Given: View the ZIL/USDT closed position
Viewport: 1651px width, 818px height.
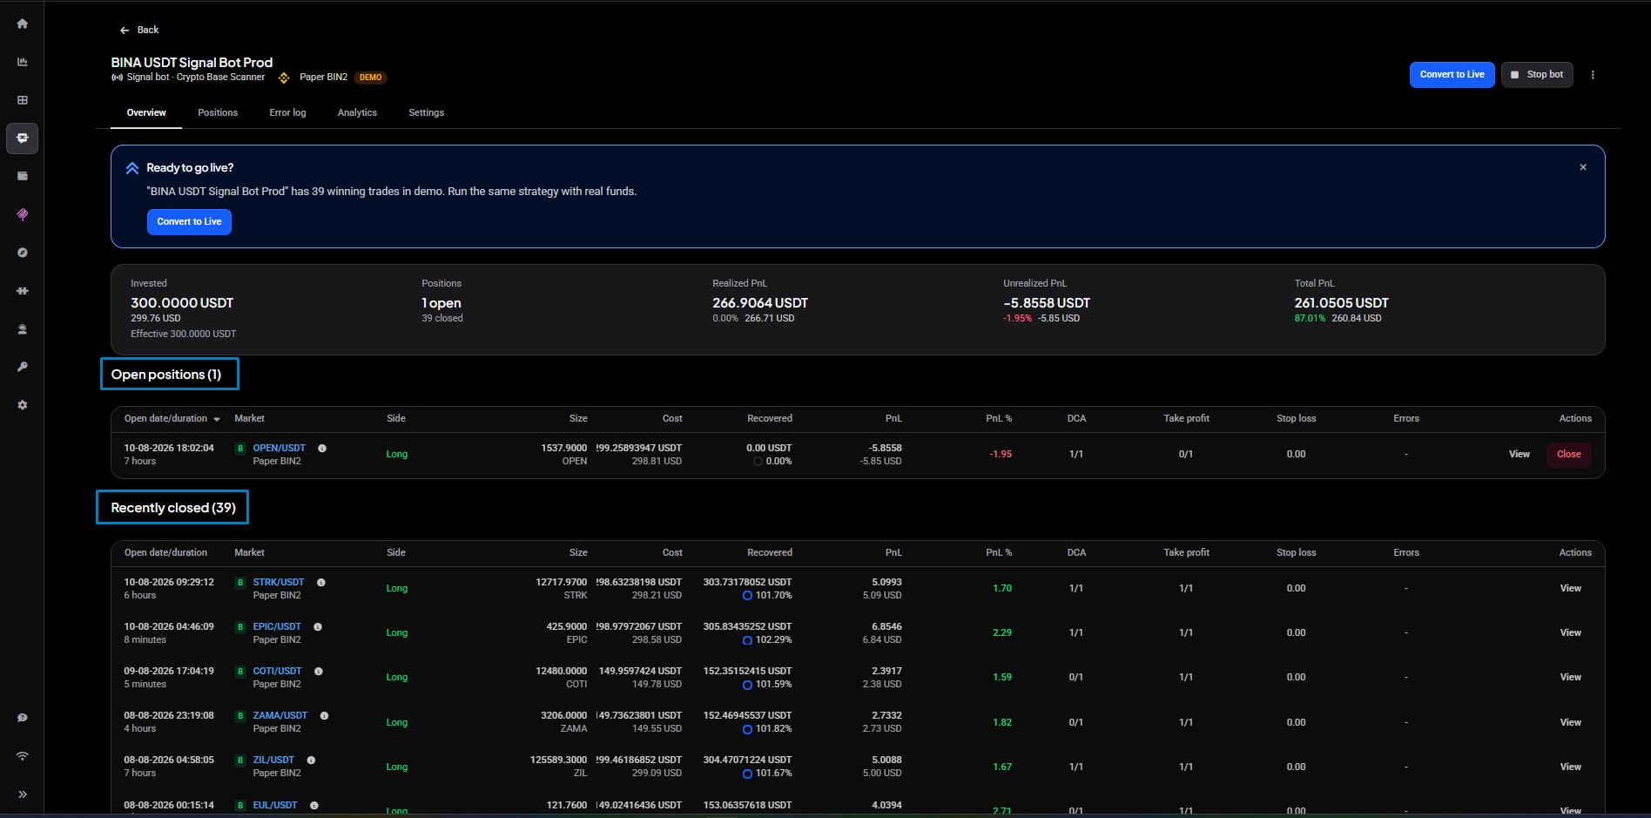Looking at the screenshot, I should (x=1570, y=767).
